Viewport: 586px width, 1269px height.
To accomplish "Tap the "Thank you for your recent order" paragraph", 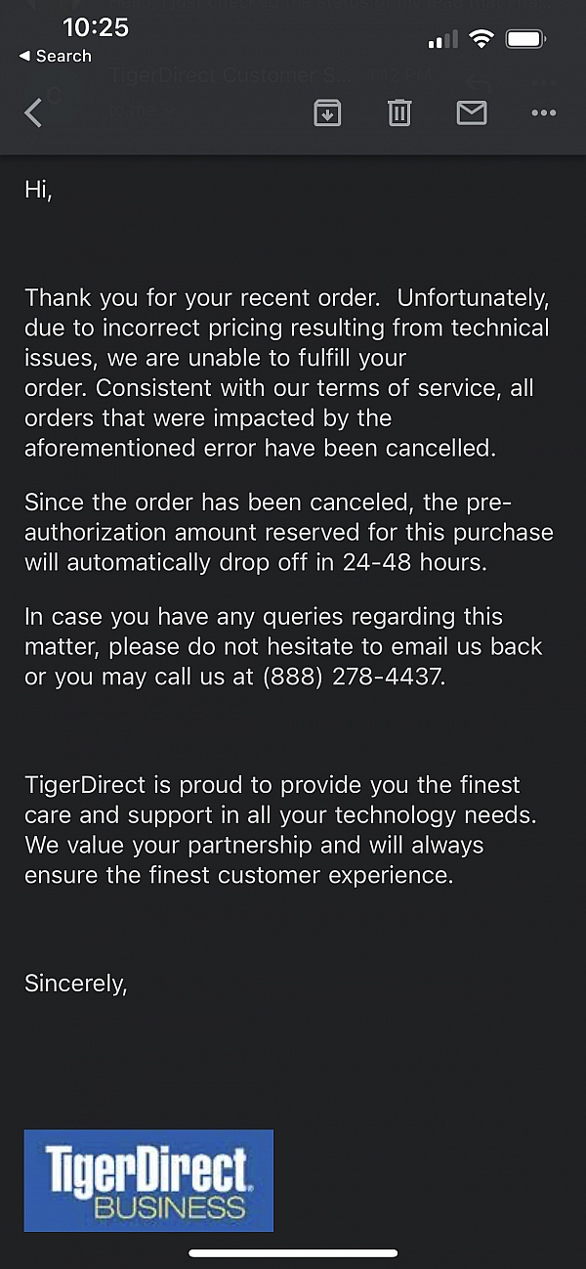I will point(287,372).
